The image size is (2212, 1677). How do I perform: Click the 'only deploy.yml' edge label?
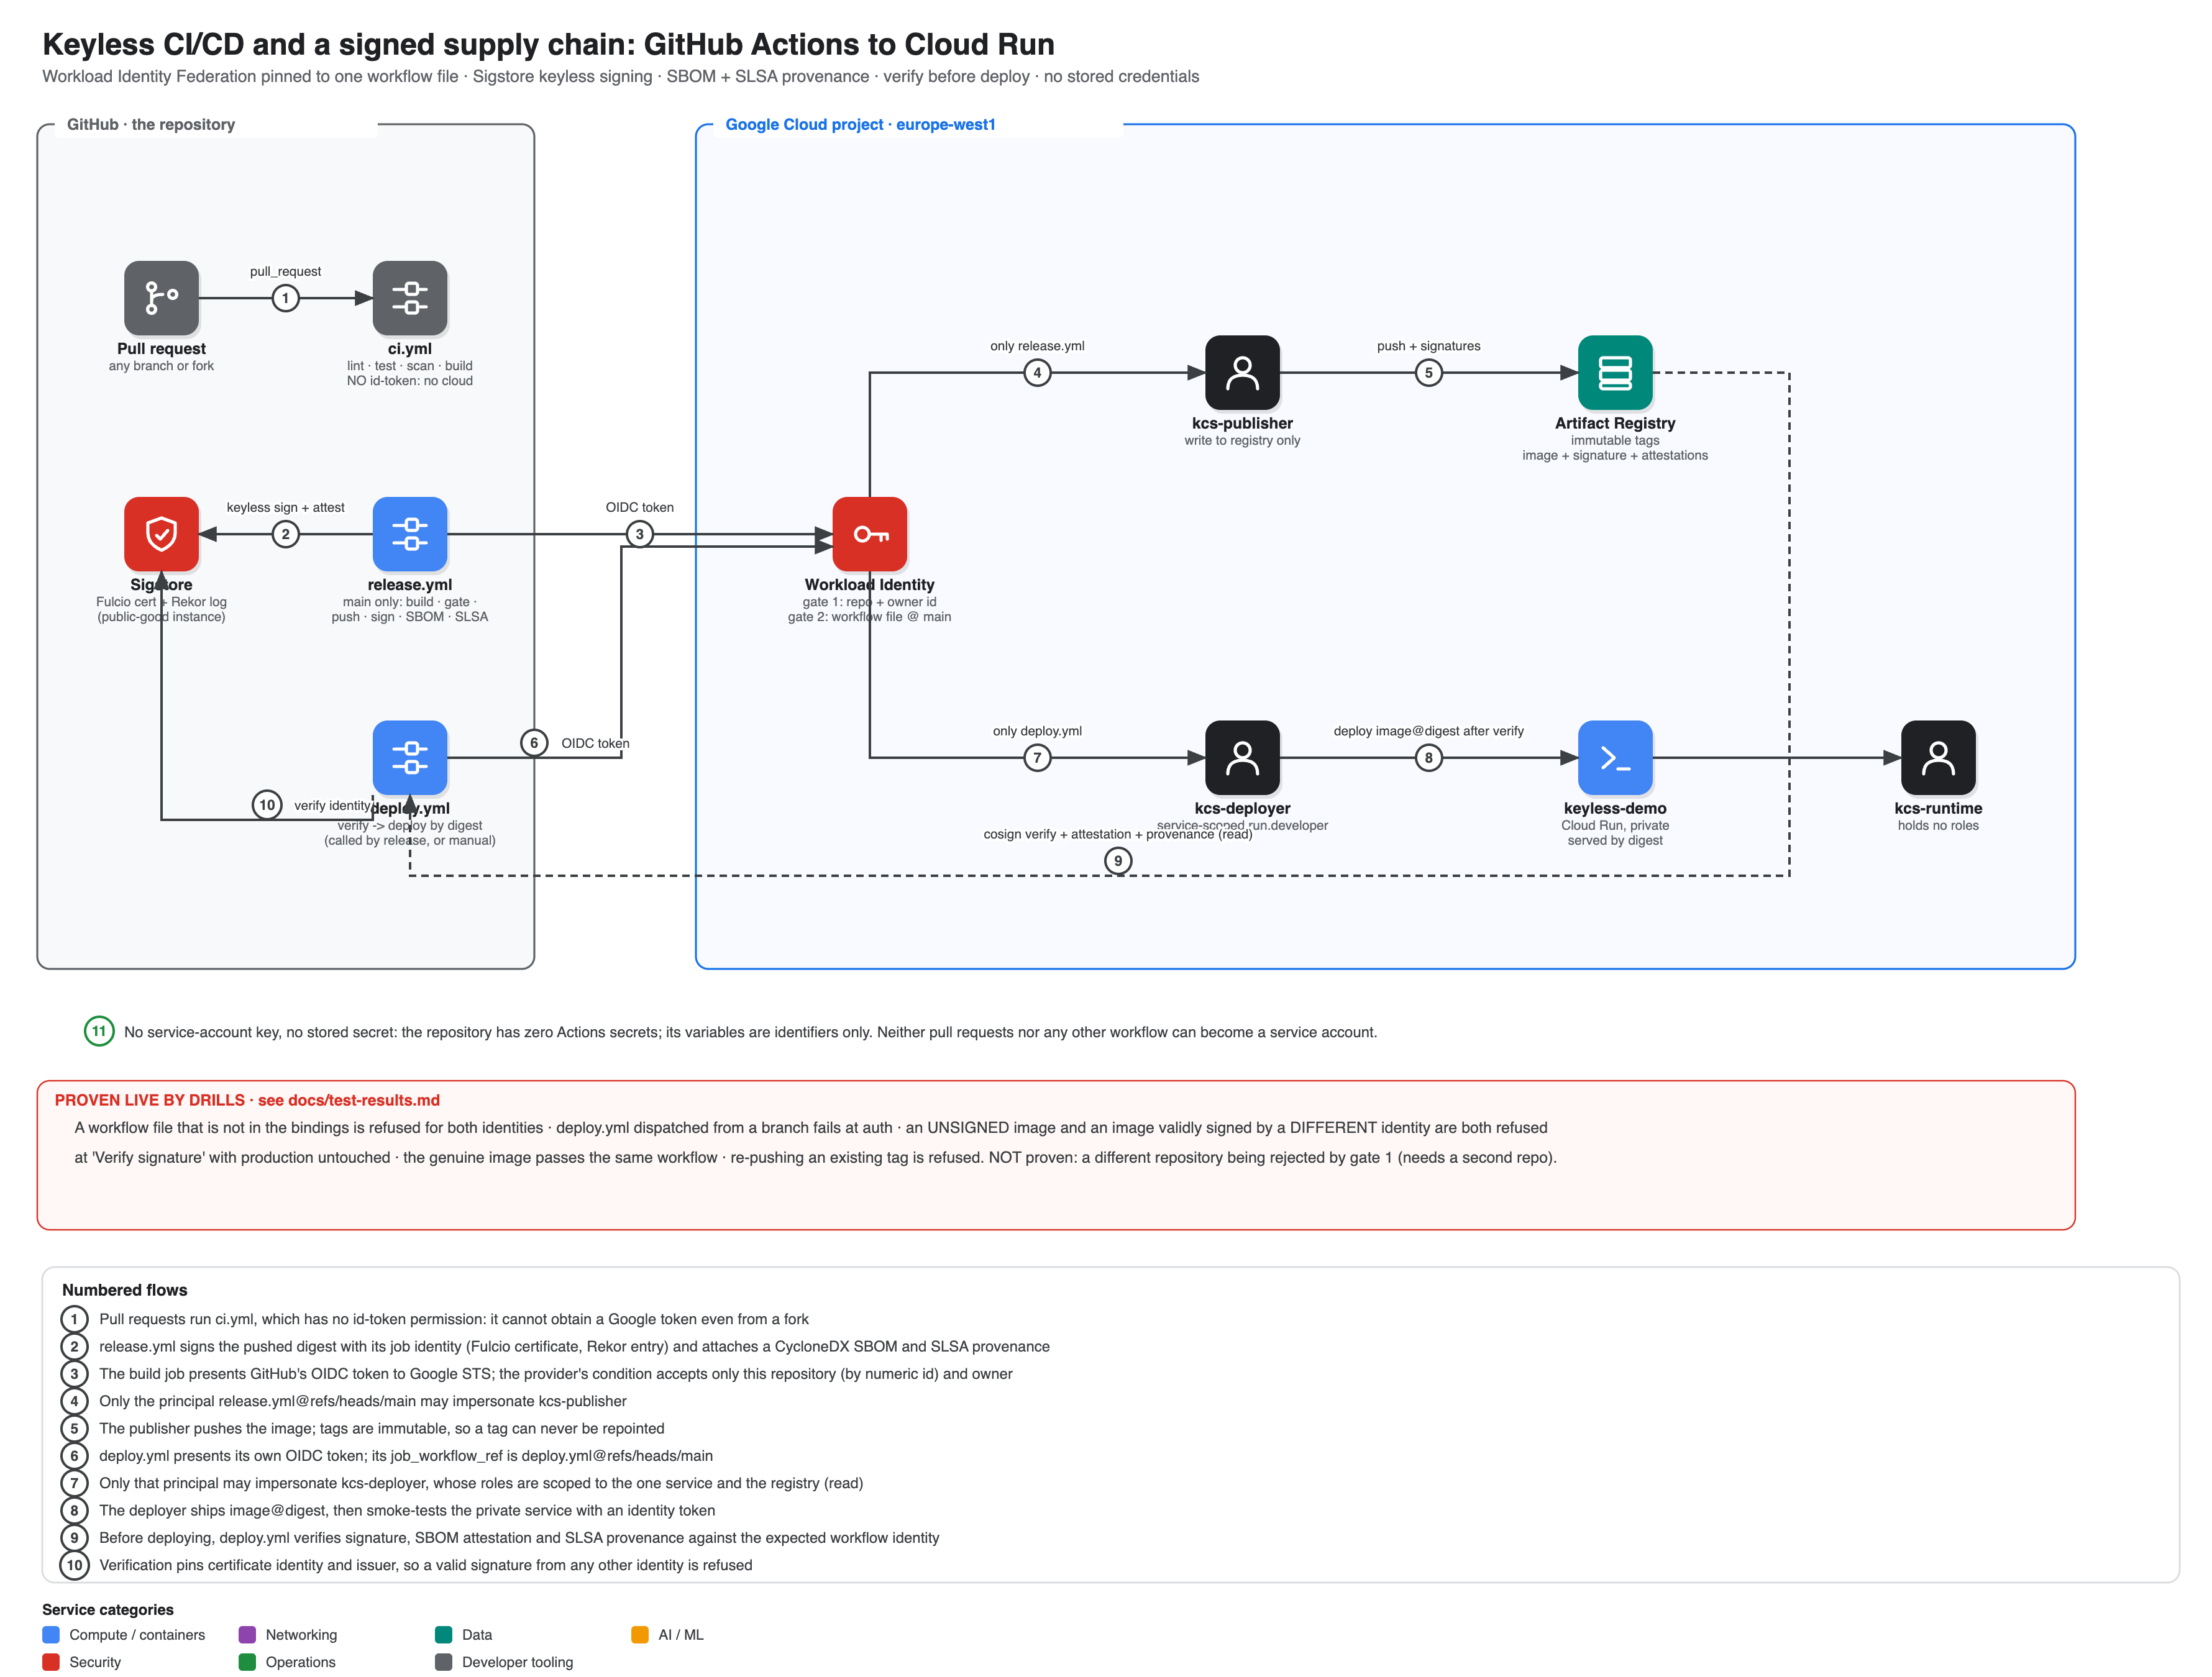click(1037, 730)
